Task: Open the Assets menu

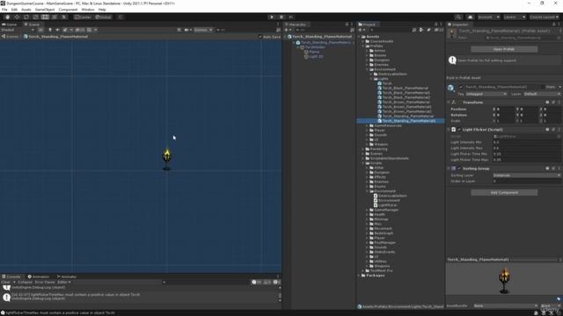Action: click(x=26, y=10)
